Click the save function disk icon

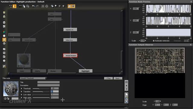[x=126, y=102]
